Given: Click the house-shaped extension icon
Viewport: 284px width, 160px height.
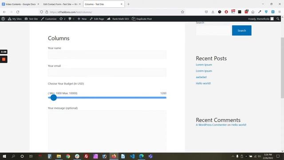Looking at the screenshot, I should [253, 12].
